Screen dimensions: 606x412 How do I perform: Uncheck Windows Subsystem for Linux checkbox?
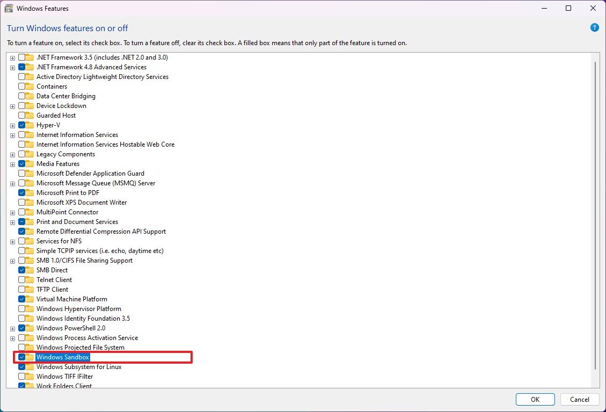pos(21,367)
